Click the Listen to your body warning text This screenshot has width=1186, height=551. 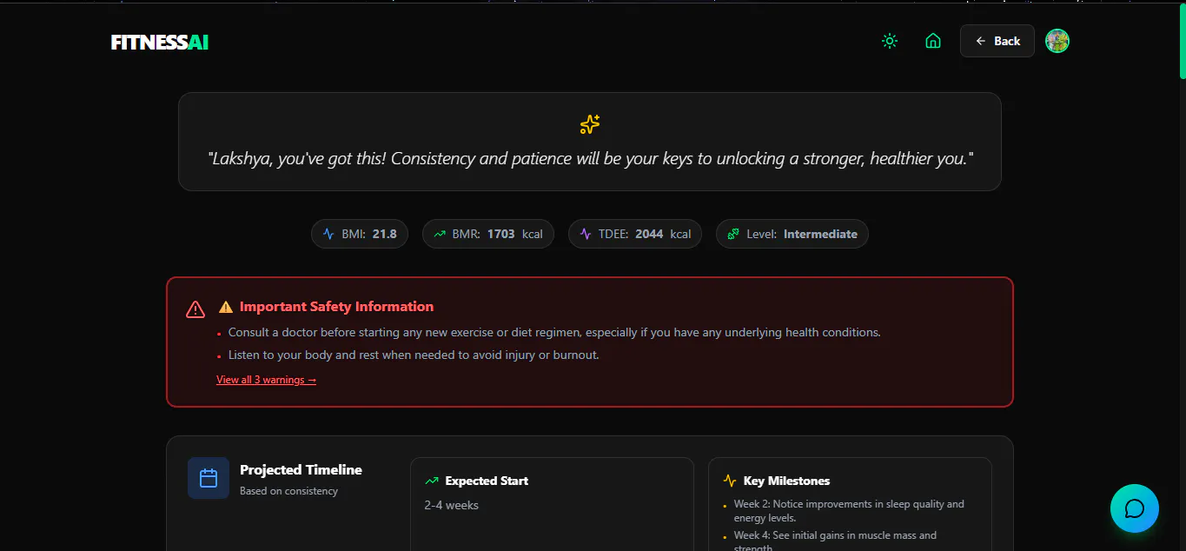pos(414,355)
